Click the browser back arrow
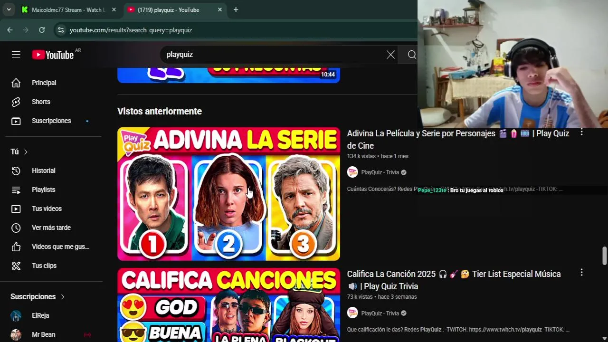The image size is (608, 342). (x=10, y=30)
